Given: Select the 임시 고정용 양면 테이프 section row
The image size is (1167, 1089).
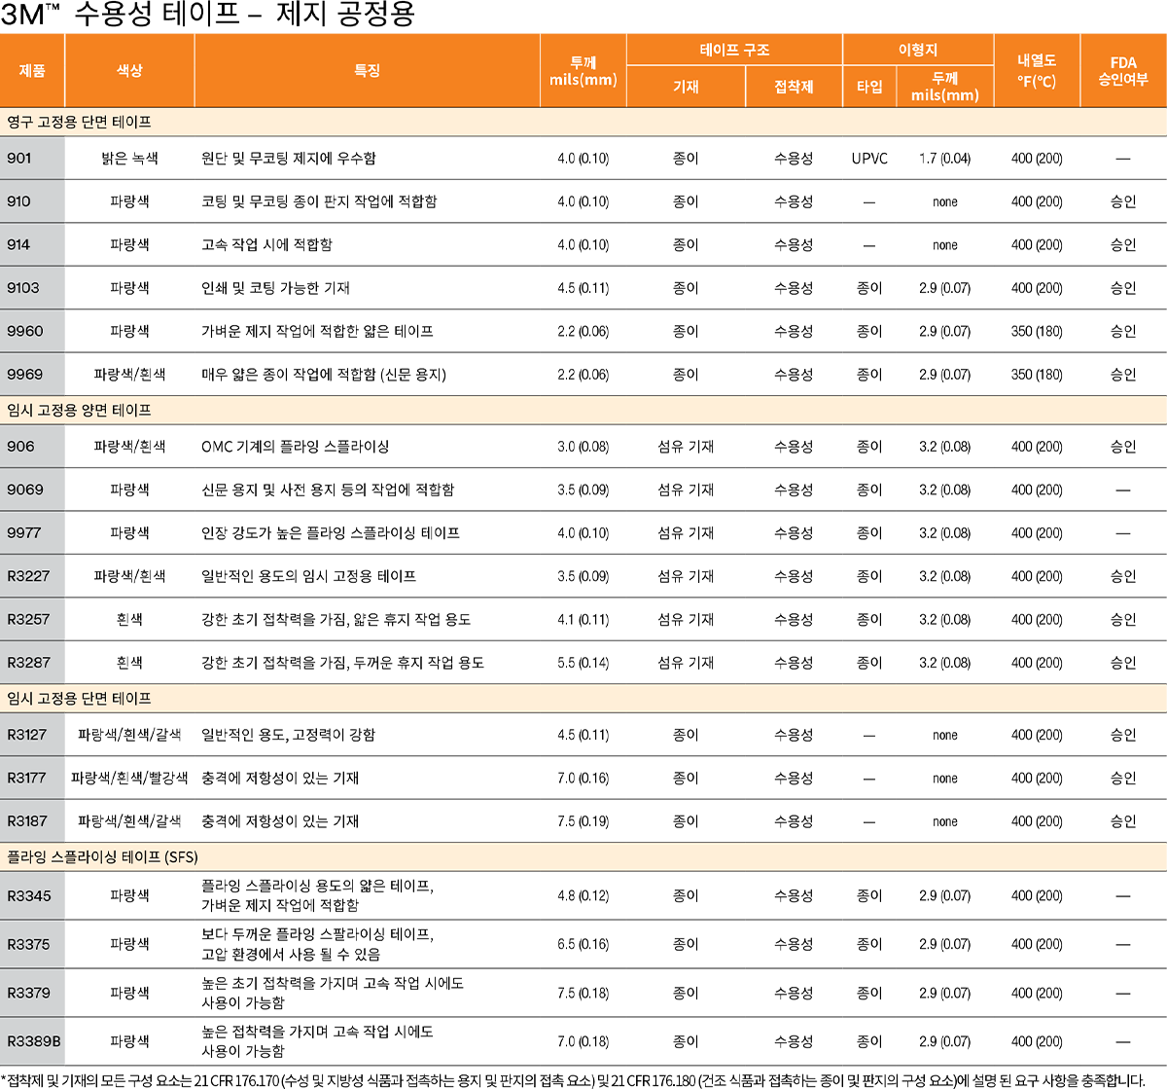Looking at the screenshot, I should click(79, 411).
